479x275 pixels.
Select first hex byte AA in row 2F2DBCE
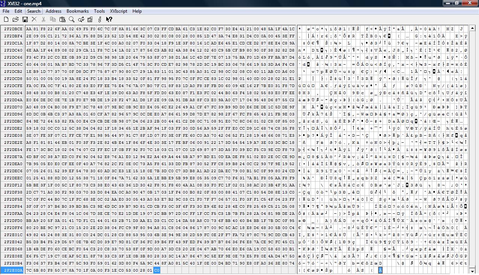(29, 29)
